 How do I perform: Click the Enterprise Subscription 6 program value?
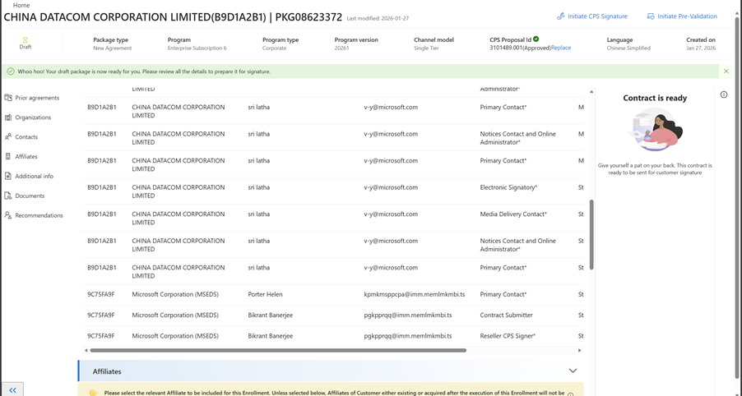point(197,48)
